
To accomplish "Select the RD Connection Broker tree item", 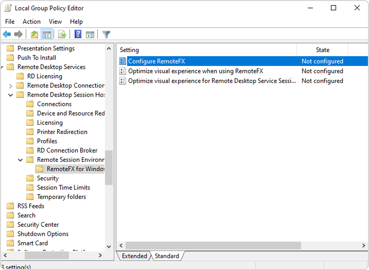I will click(67, 150).
